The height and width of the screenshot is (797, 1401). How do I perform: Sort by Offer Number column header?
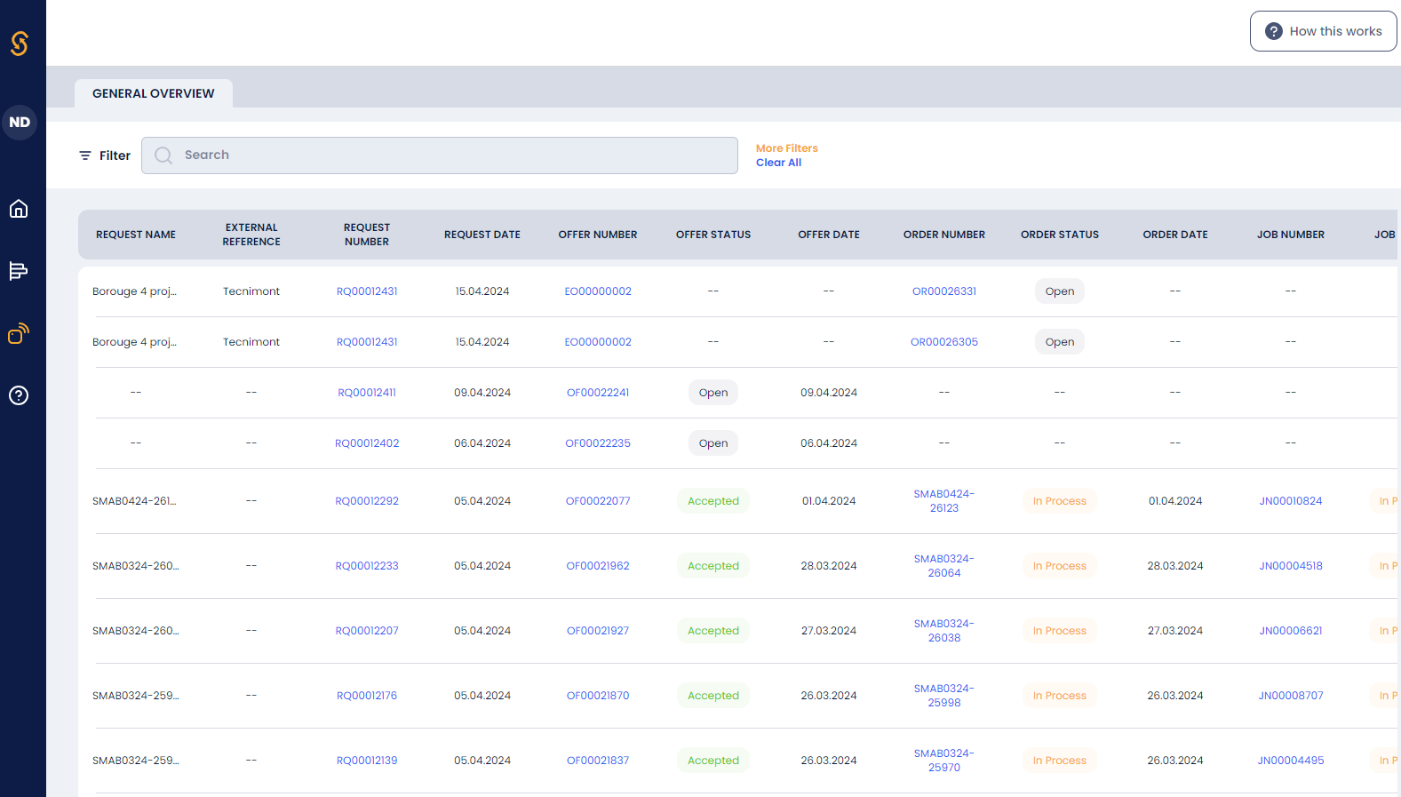point(598,235)
